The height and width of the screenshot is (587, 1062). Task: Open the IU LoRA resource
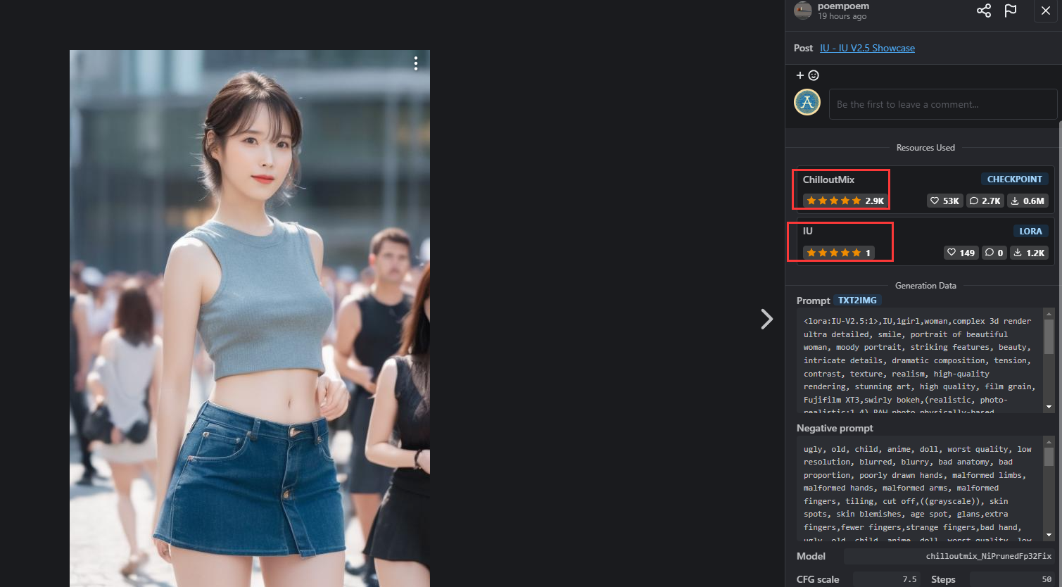click(x=808, y=231)
